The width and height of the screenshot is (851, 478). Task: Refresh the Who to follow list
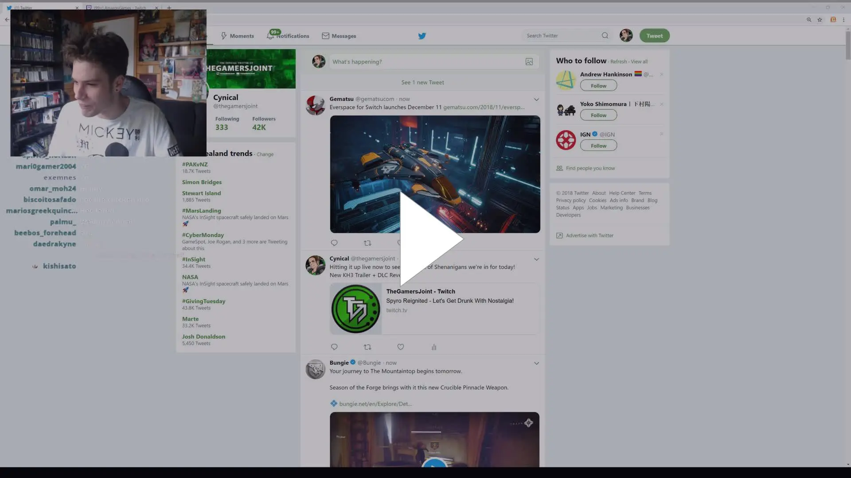point(618,62)
